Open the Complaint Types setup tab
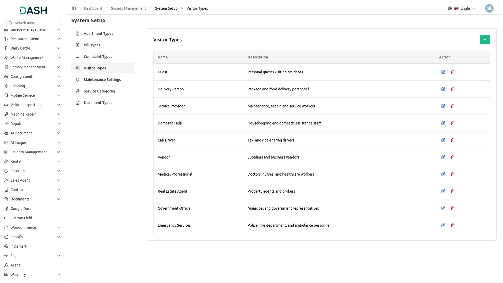Viewport: 503px width, 283px height. pos(98,57)
